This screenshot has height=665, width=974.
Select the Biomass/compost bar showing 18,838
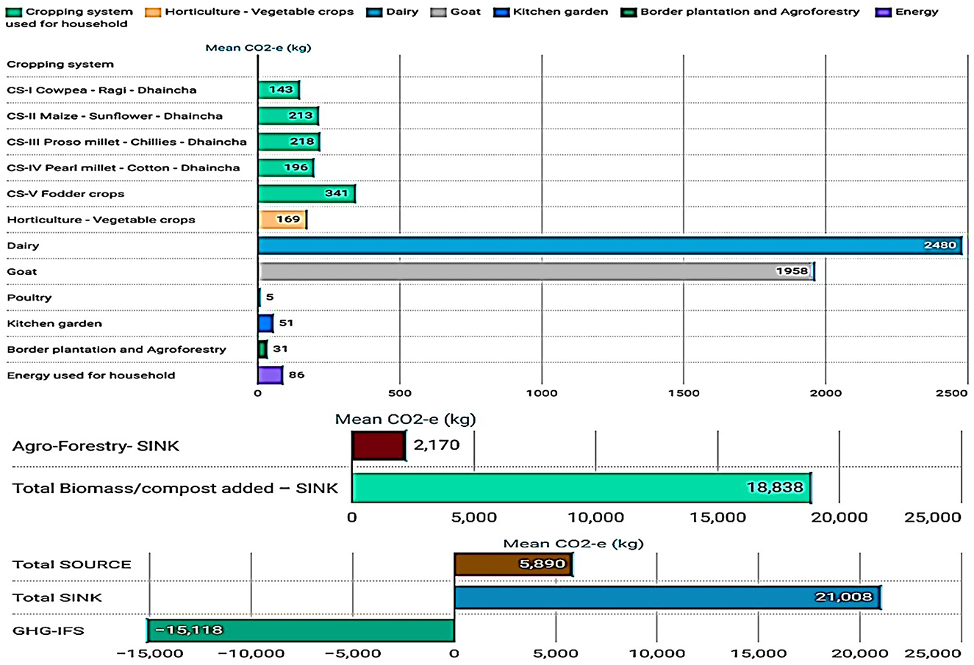pyautogui.click(x=581, y=488)
